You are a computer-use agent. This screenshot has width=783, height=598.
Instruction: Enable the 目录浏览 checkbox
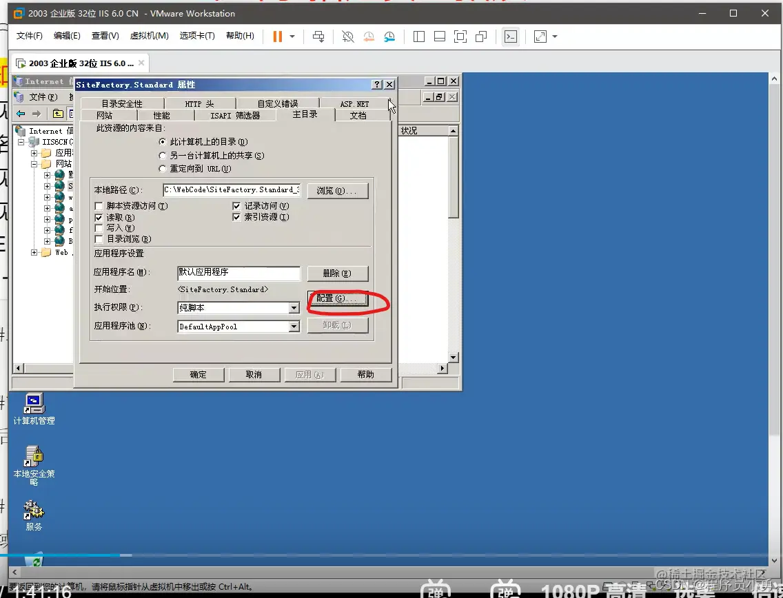(99, 239)
